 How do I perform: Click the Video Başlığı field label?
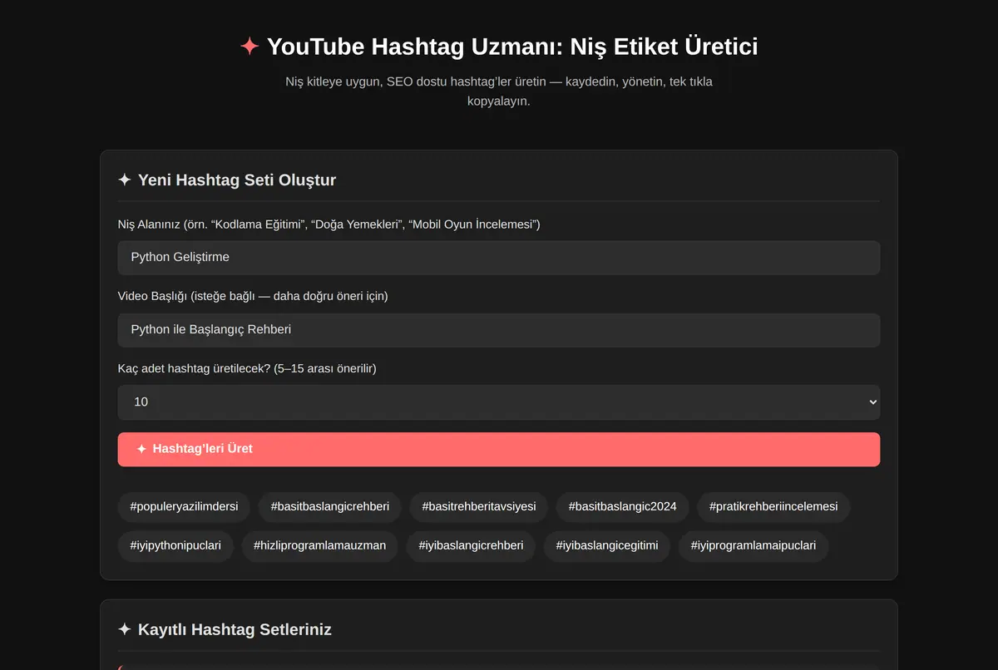(253, 296)
